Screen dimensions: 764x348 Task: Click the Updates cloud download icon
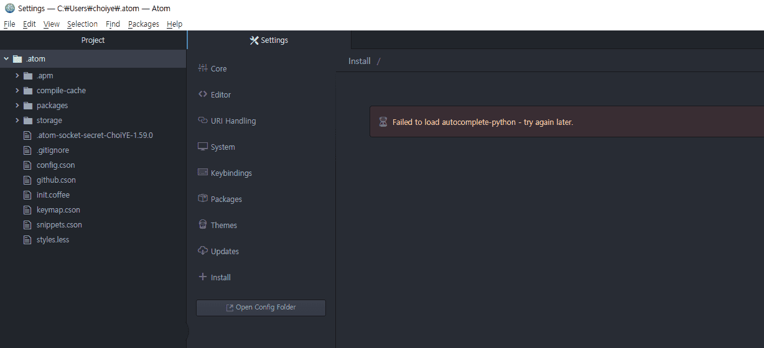pos(203,251)
